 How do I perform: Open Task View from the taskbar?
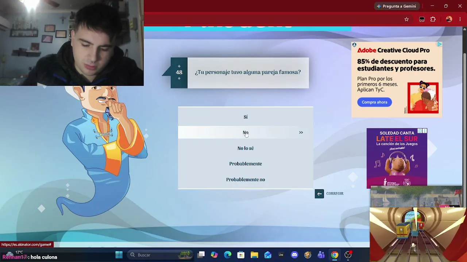tap(201, 255)
